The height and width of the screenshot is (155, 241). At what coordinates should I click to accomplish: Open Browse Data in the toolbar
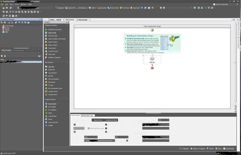[x=113, y=8]
